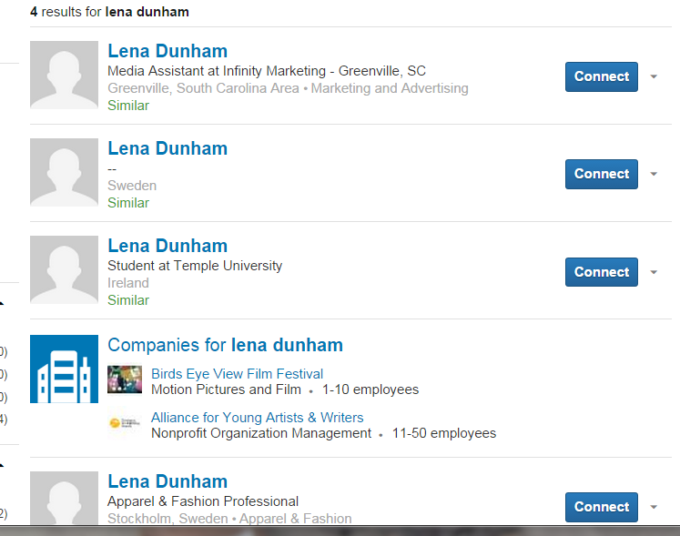
Task: Open dropdown arrow next to Sweden result's Connect
Action: click(x=654, y=174)
